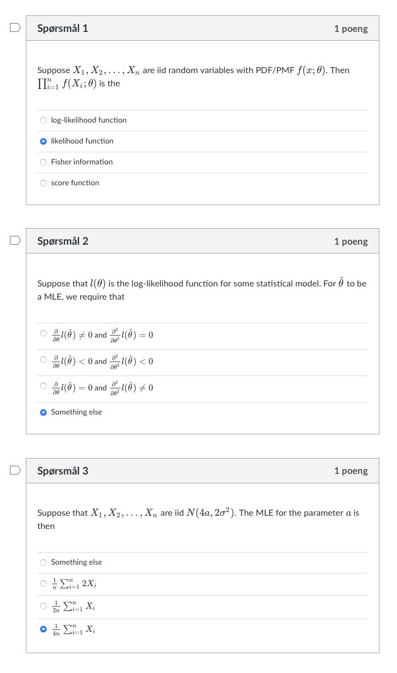Select 'log-likelihood function' in question 1
Screen dimensions: 397x673
pyautogui.click(x=43, y=120)
